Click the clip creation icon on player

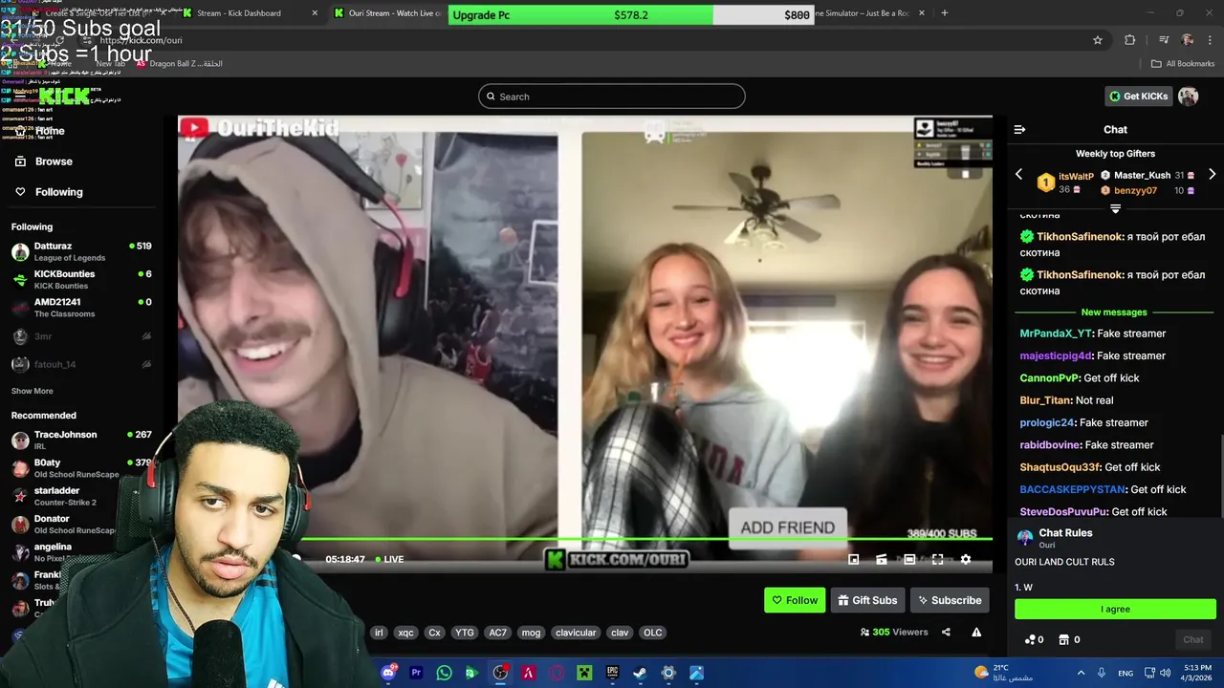click(x=882, y=560)
